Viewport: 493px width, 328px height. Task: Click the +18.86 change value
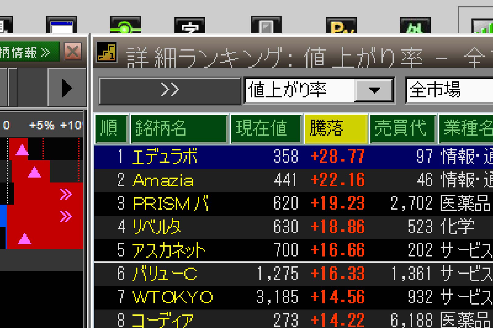[338, 227]
